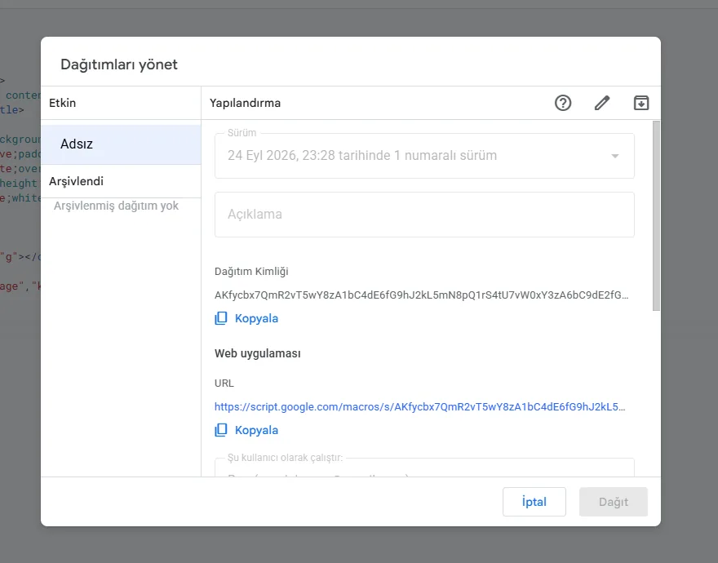The width and height of the screenshot is (718, 563).
Task: Select the Adsız deployment in the list
Action: 121,144
